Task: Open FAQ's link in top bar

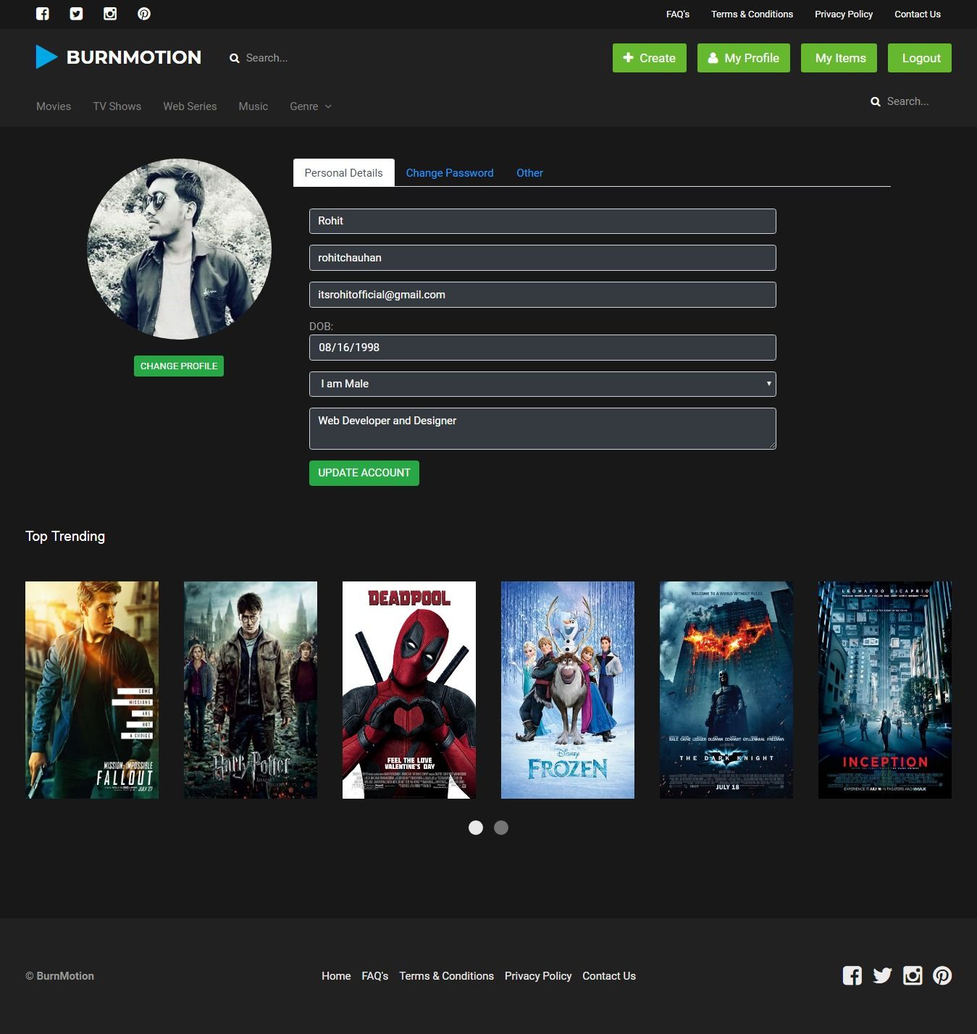Action: point(678,14)
